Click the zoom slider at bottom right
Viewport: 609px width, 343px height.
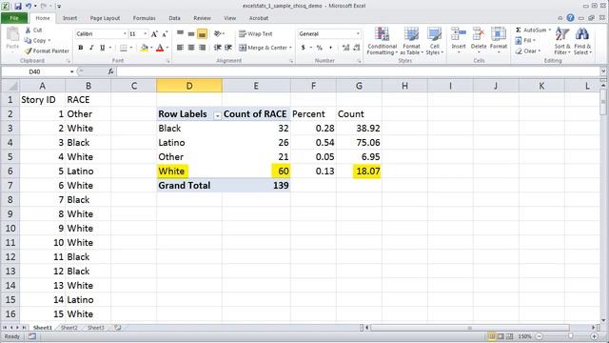[570, 336]
